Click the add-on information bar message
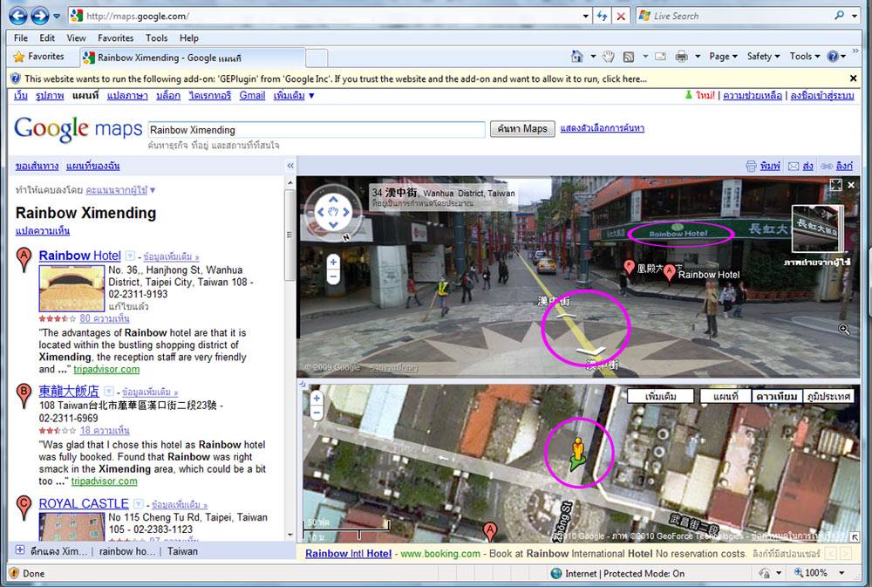 336,79
